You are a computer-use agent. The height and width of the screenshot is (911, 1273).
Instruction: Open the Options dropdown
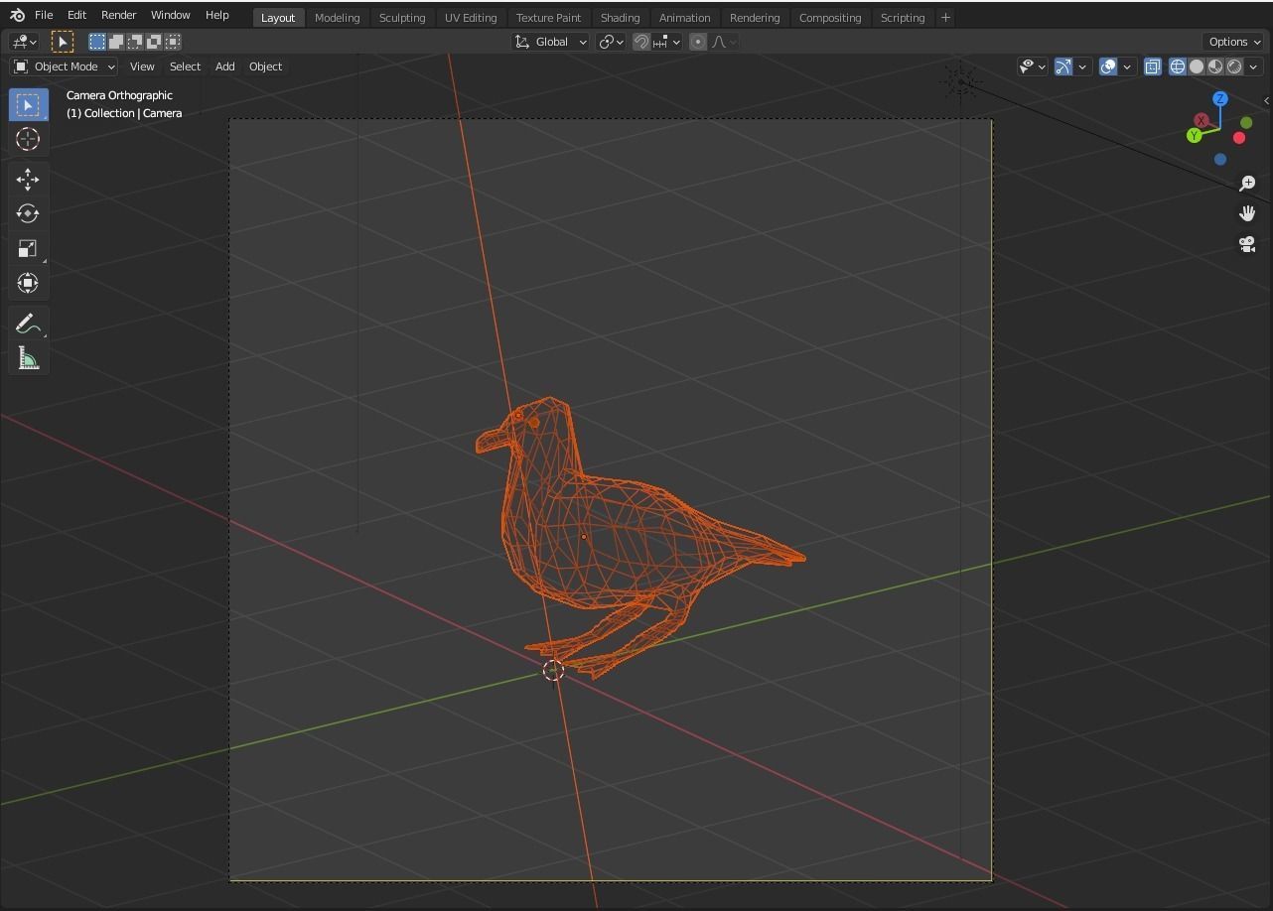[x=1233, y=42]
